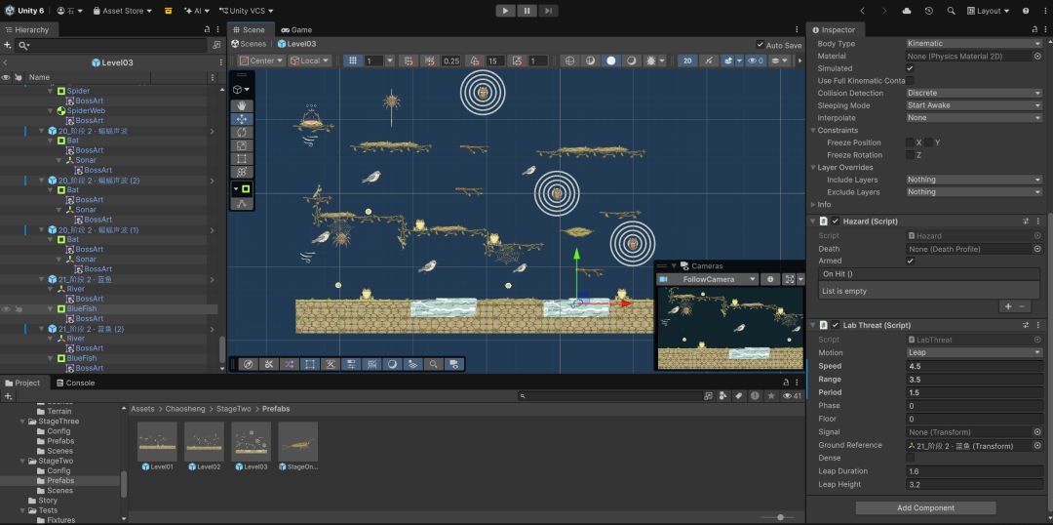Disable the Lab Threat script component checkbox
Image resolution: width=1053 pixels, height=525 pixels.
point(836,325)
